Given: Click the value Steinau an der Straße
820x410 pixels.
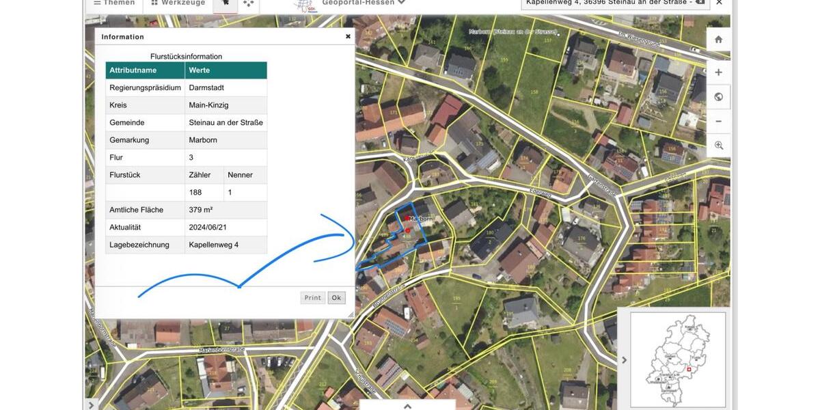Looking at the screenshot, I should 226,123.
